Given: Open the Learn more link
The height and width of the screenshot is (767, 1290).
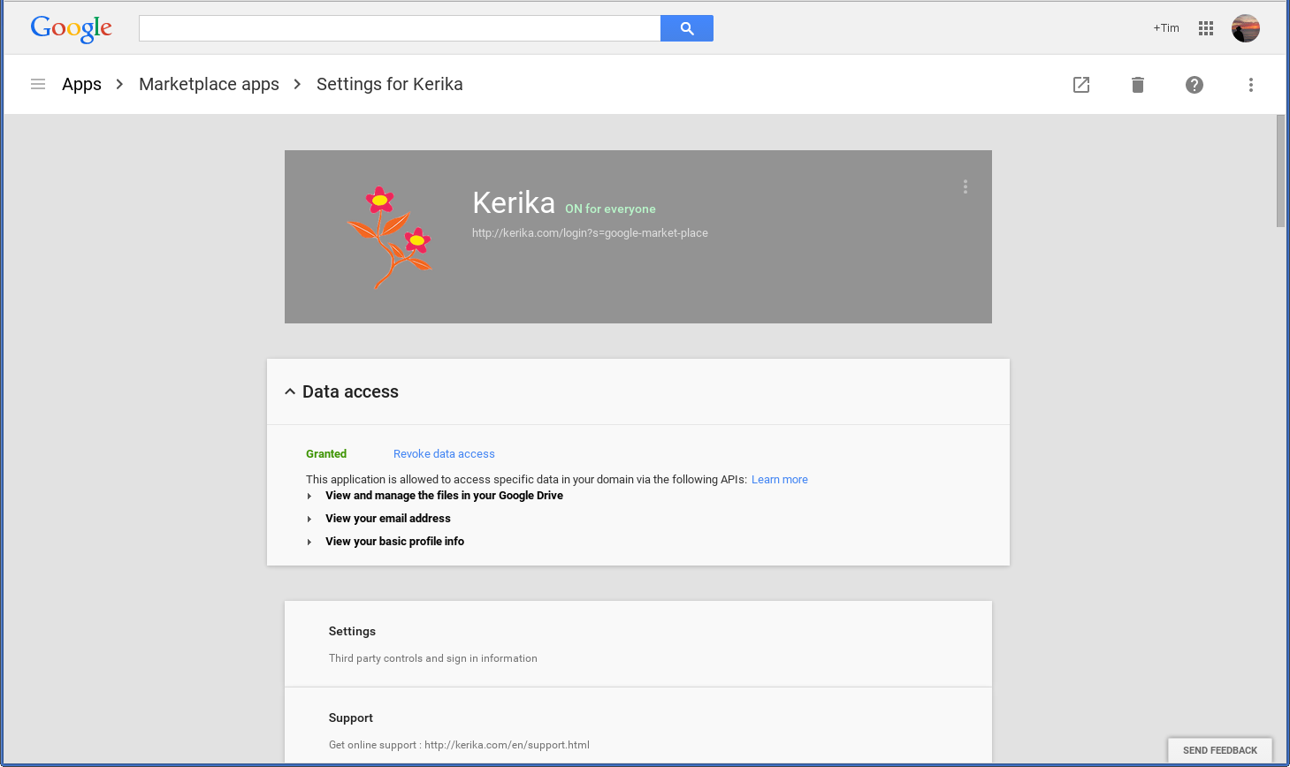Looking at the screenshot, I should pos(780,480).
